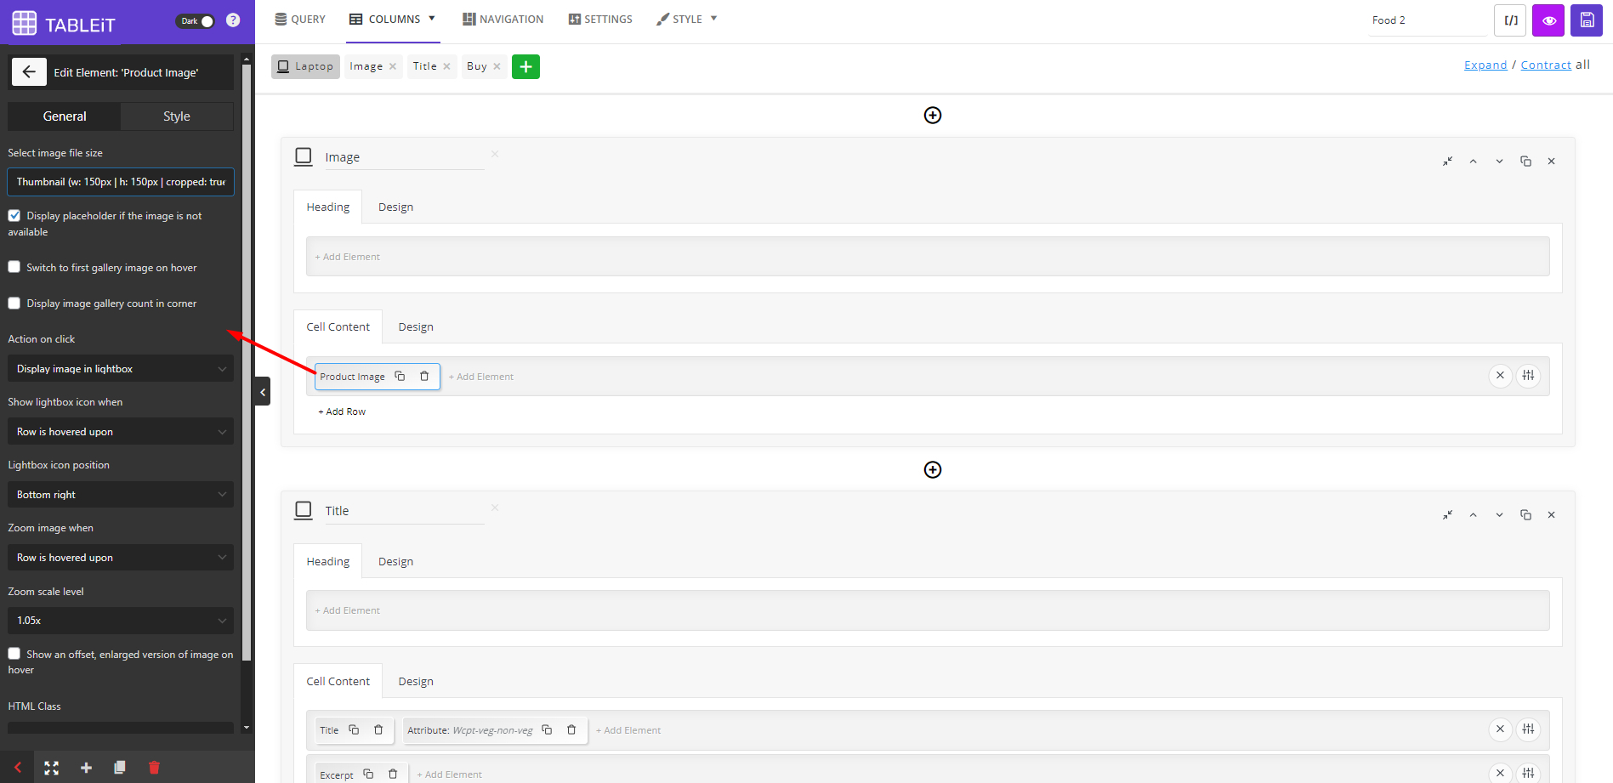
Task: Switch to the Style tab in sidebar
Action: tap(177, 116)
